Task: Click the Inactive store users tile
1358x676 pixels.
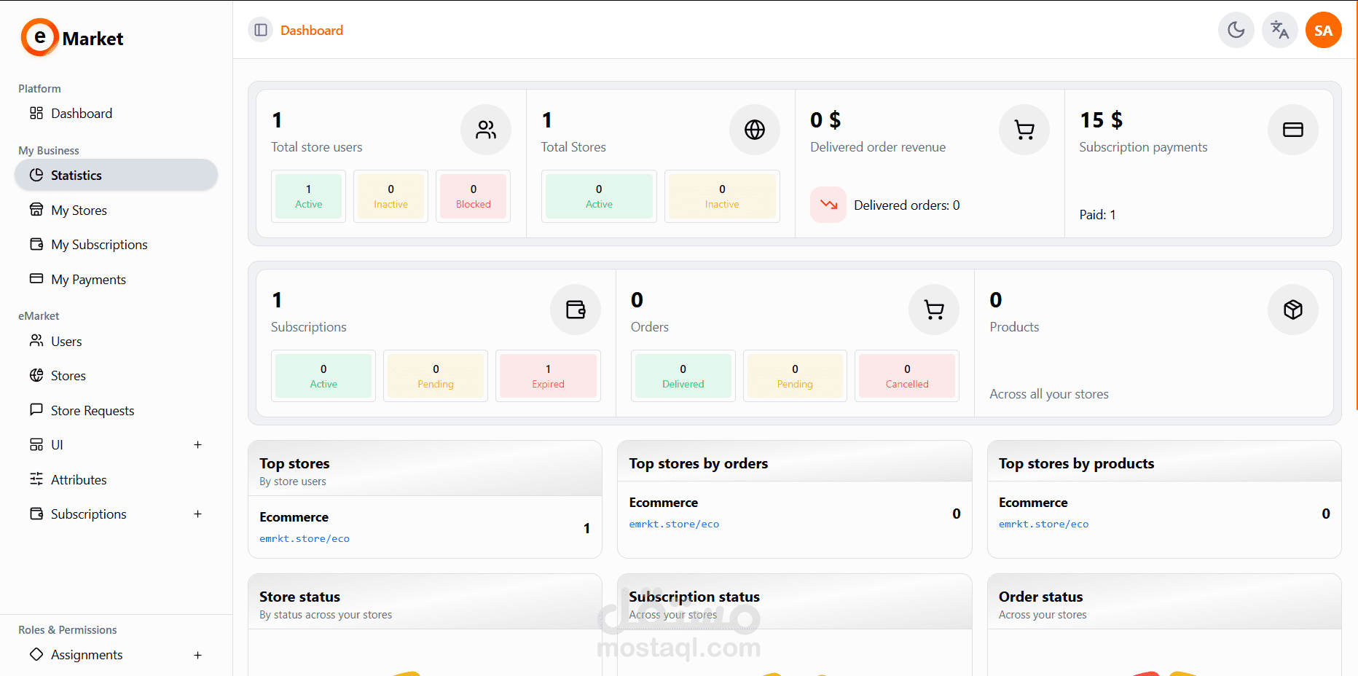Action: point(390,196)
